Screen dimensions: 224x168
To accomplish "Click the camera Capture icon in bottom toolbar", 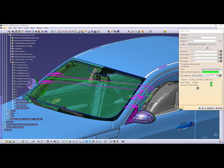I will (123, 141).
